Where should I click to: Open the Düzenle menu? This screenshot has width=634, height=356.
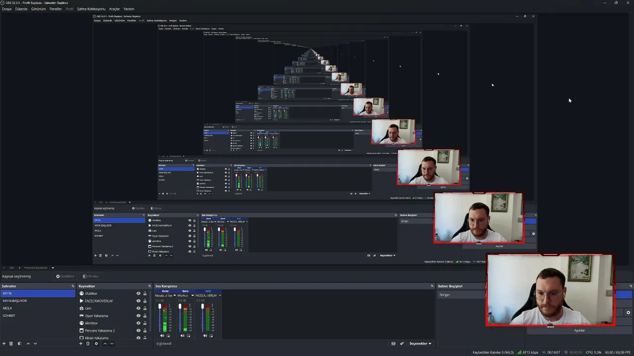[21, 9]
